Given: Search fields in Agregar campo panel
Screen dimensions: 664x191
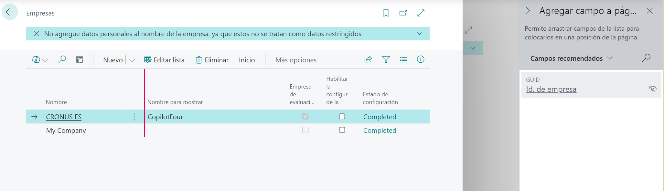Looking at the screenshot, I should click(x=646, y=58).
